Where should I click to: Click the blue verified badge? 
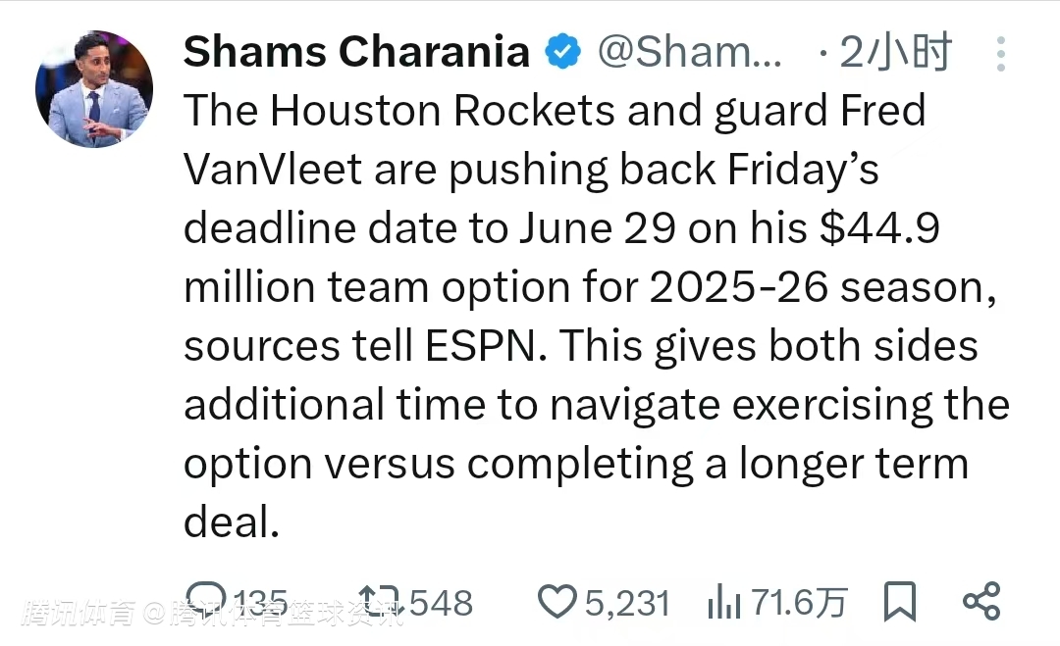[563, 52]
